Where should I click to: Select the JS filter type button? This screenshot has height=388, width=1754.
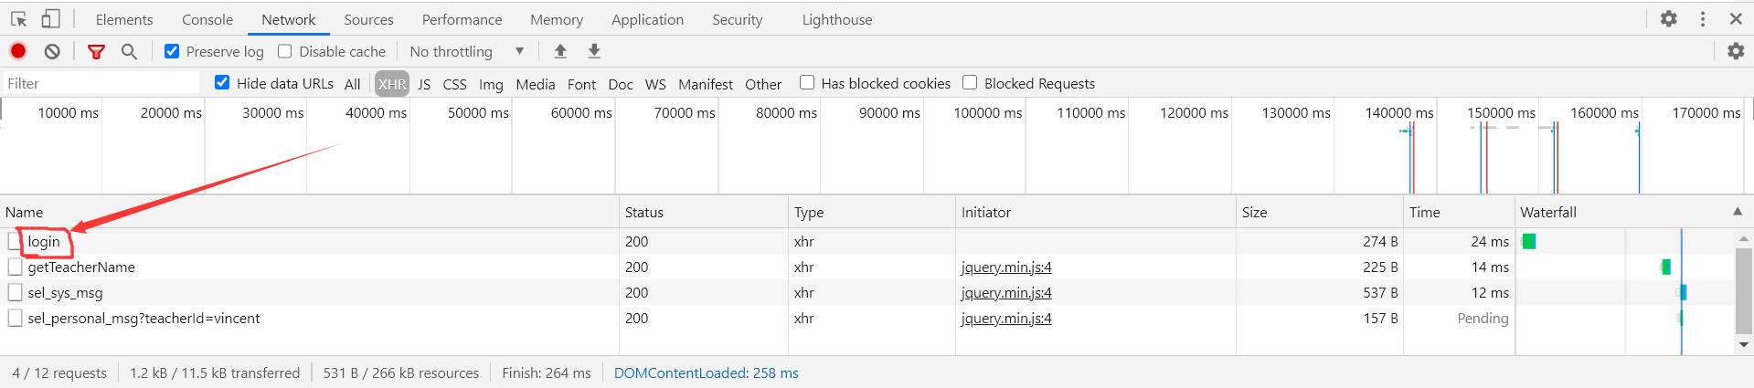tap(424, 84)
